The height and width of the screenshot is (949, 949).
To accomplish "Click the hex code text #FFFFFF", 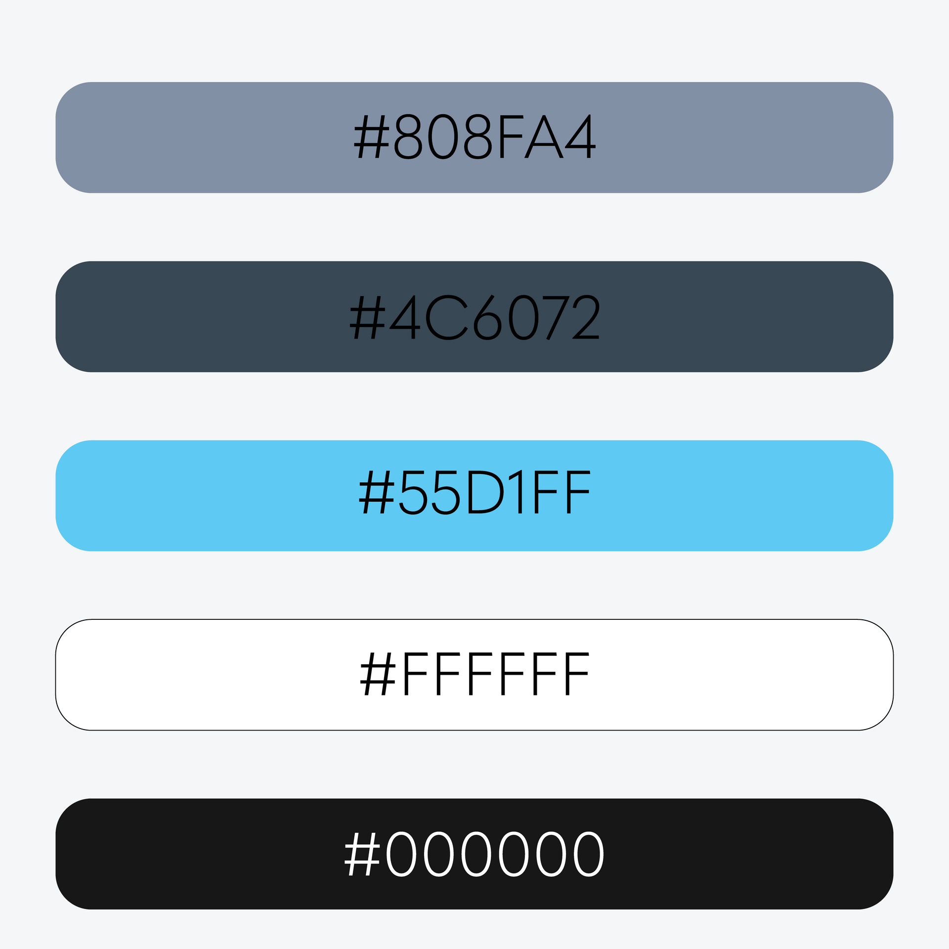I will (x=474, y=674).
